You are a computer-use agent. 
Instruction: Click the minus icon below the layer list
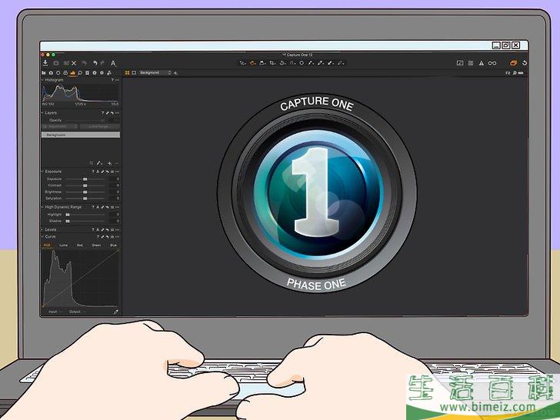[117, 163]
